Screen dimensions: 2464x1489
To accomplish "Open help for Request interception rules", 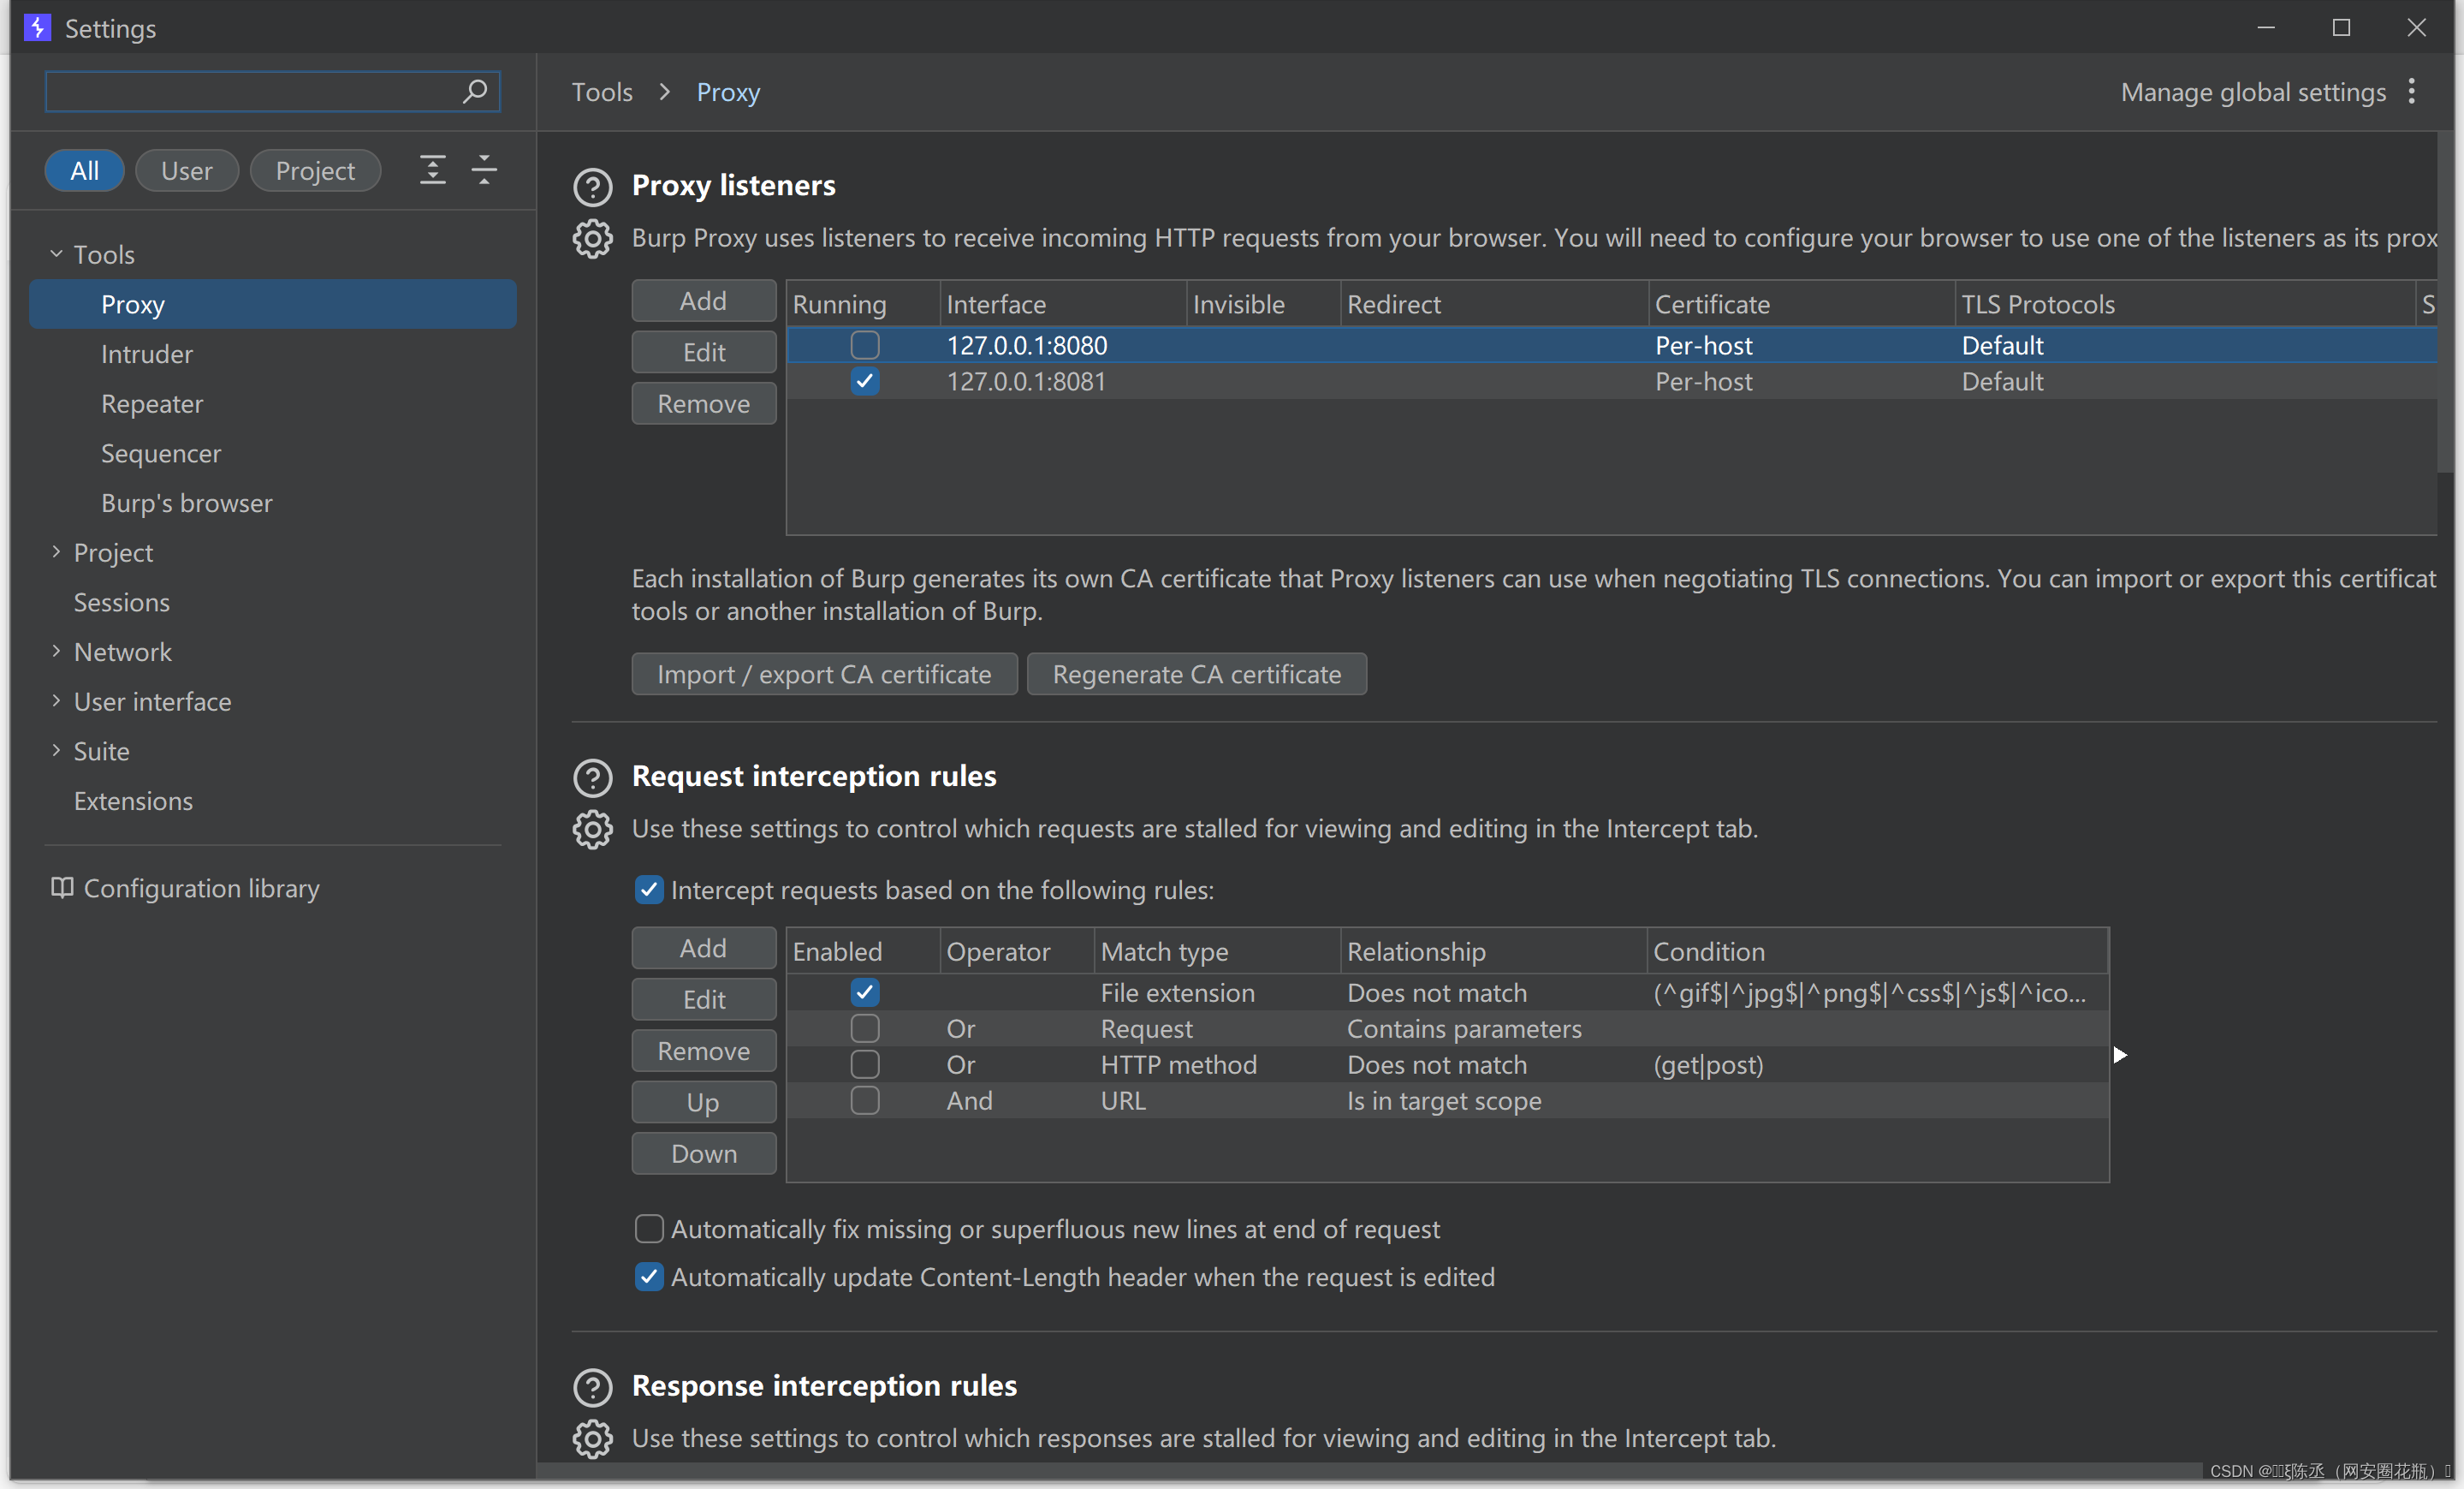I will tap(593, 777).
